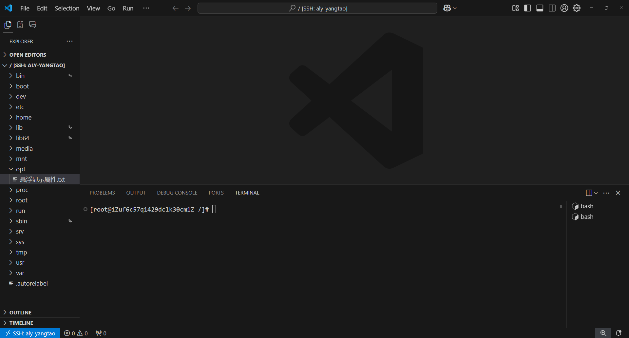Expand the bin folder

pos(40,76)
